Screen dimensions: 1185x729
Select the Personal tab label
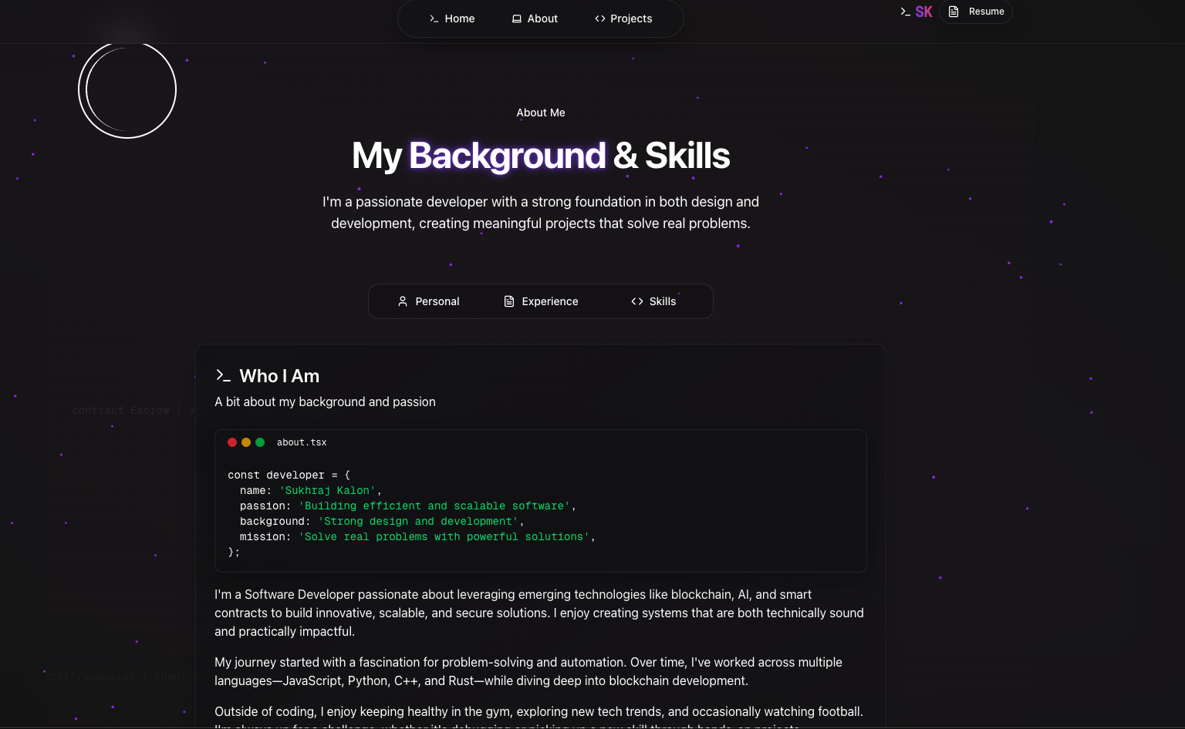pyautogui.click(x=437, y=301)
